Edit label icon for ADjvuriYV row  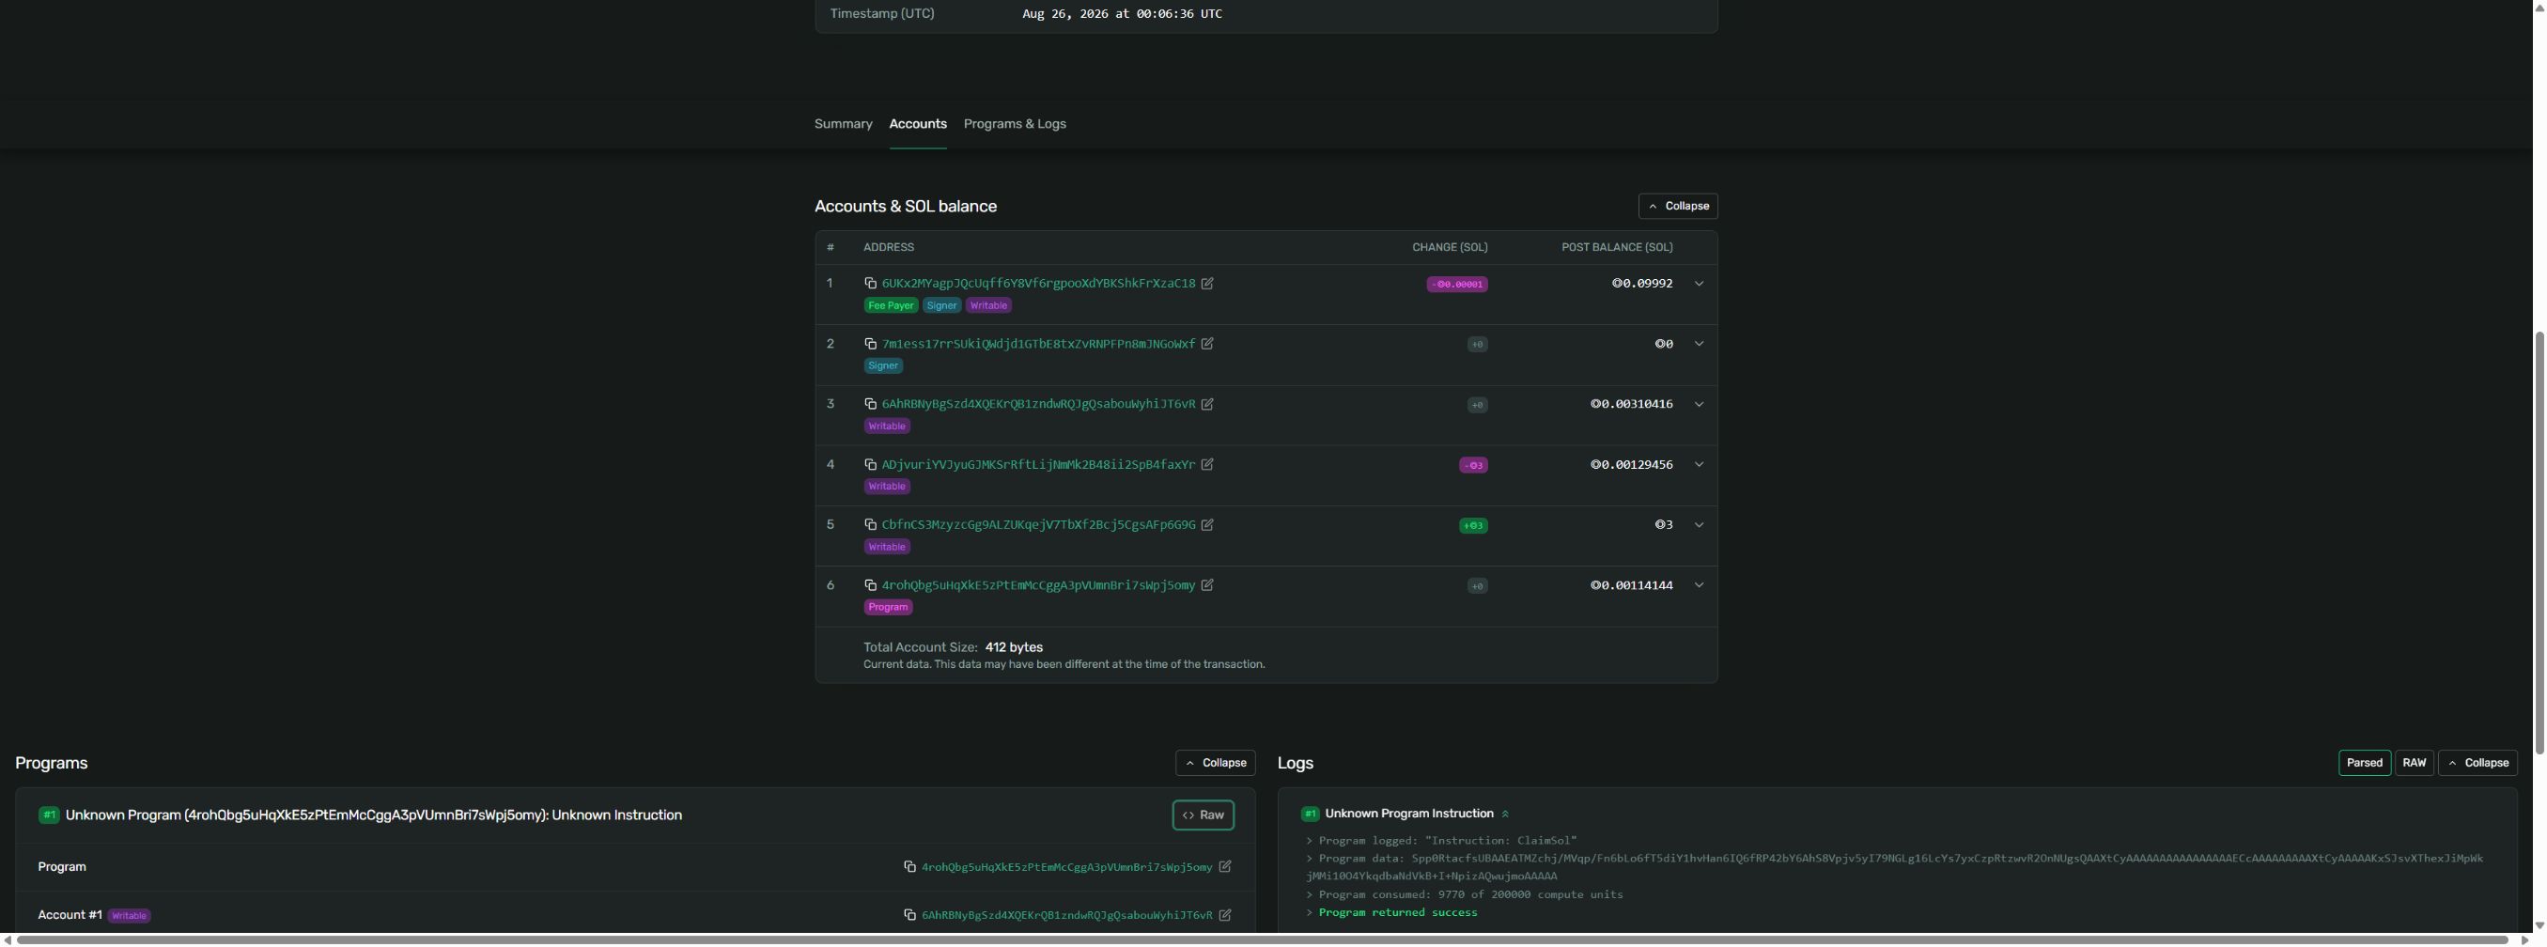point(1207,465)
